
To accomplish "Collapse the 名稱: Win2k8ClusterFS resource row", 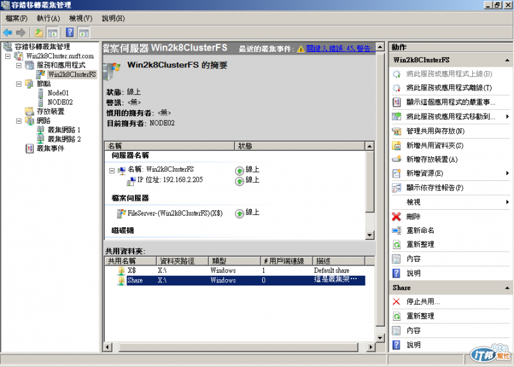I will pos(112,171).
